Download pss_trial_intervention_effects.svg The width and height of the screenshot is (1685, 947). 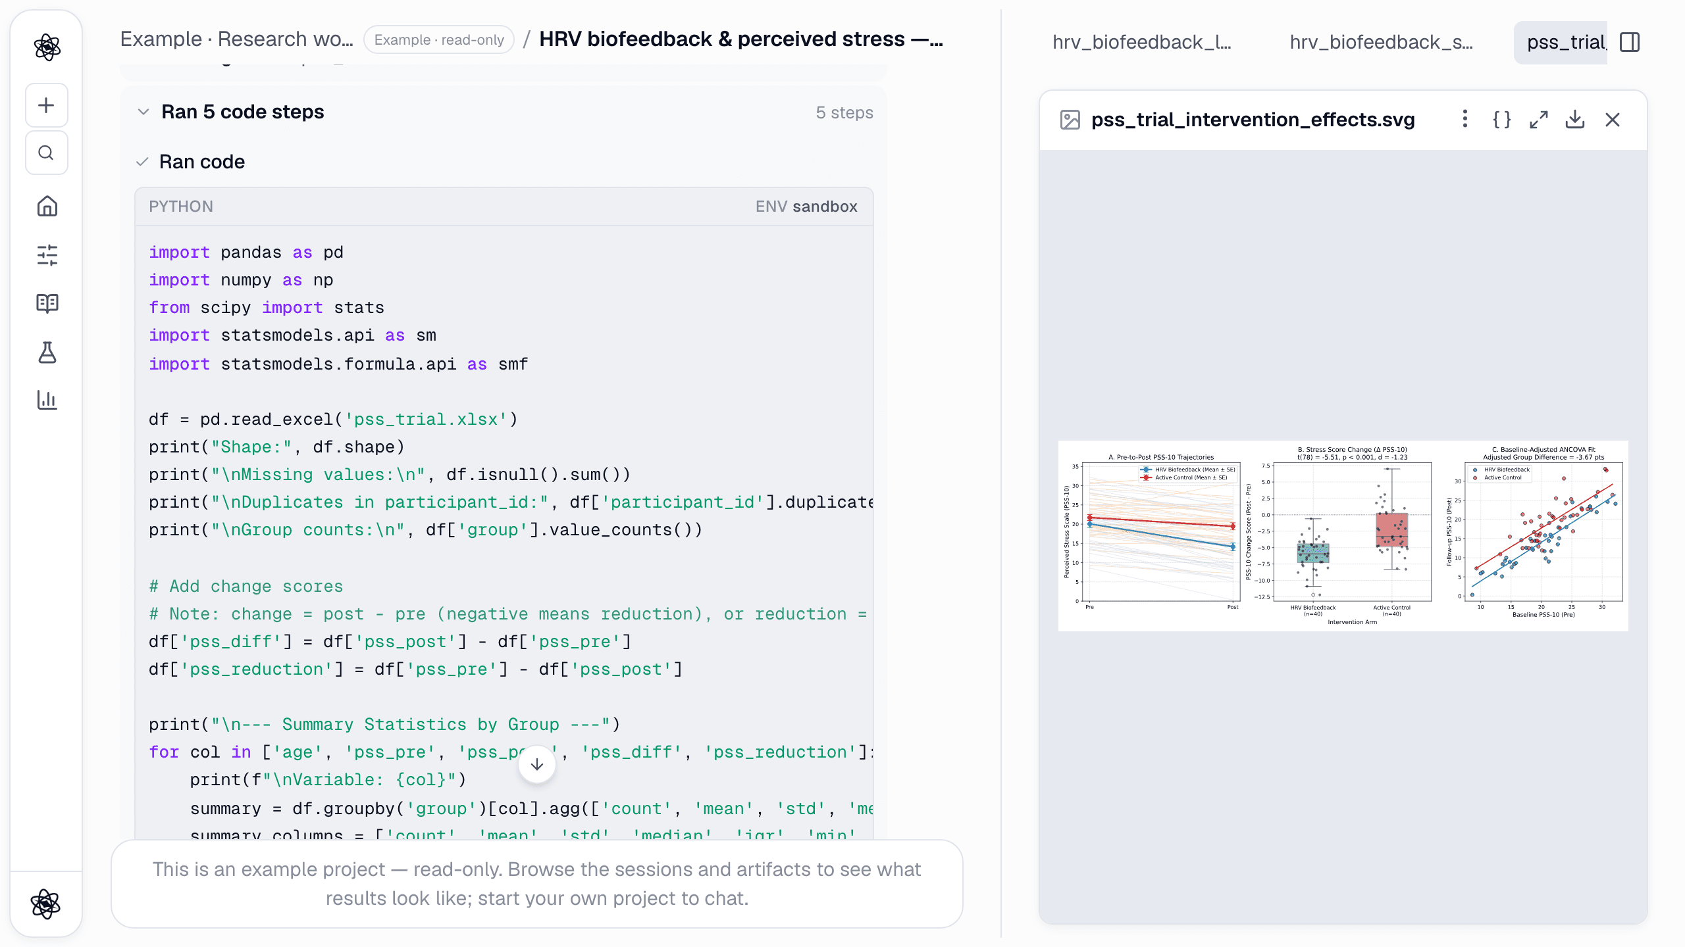[1575, 119]
